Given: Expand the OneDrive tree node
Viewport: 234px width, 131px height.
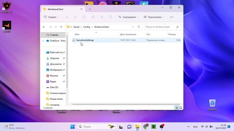Looking at the screenshot, I should click(43, 41).
